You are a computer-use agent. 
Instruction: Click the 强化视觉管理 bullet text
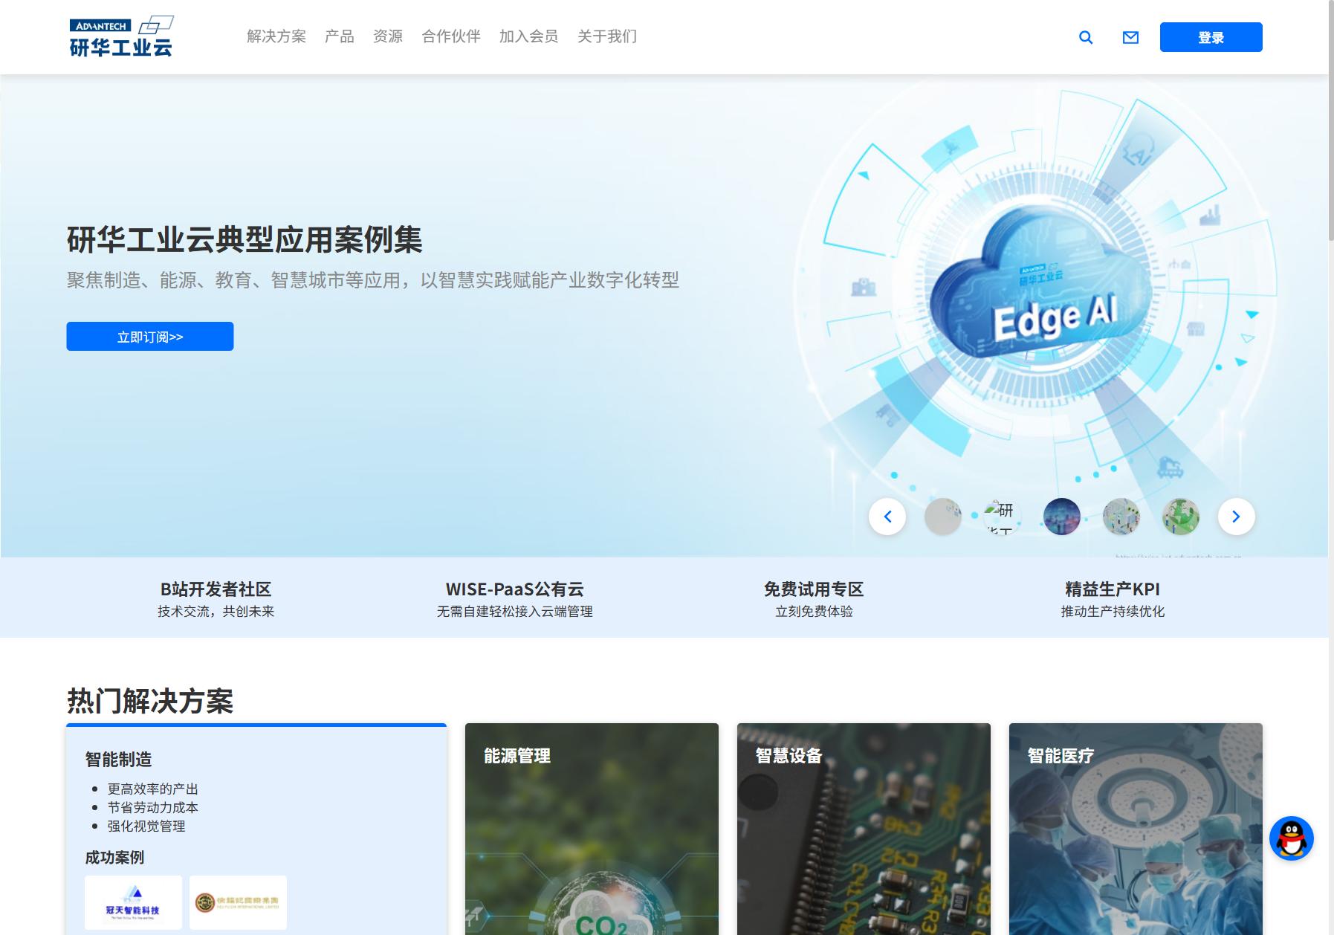point(146,826)
